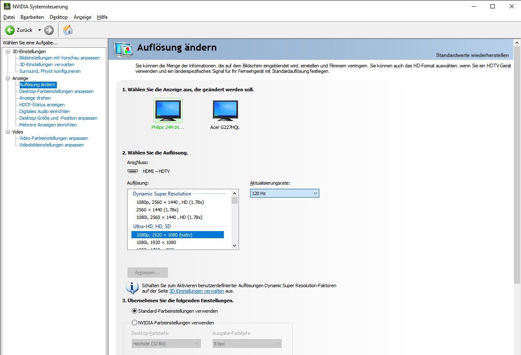The width and height of the screenshot is (521, 355).
Task: Open Anzeige drehen page
Action: coord(35,98)
